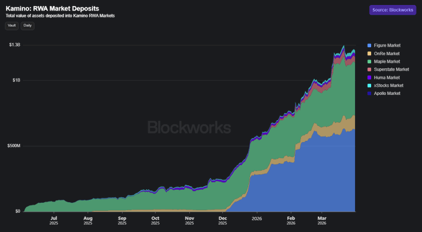Viewport: 422px width, 232px height.
Task: Click the Feb 2026 x-axis label
Action: tap(291, 220)
